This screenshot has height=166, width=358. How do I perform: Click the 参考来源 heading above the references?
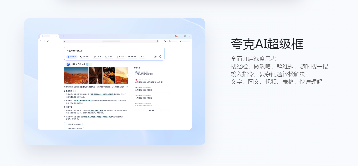[137, 68]
